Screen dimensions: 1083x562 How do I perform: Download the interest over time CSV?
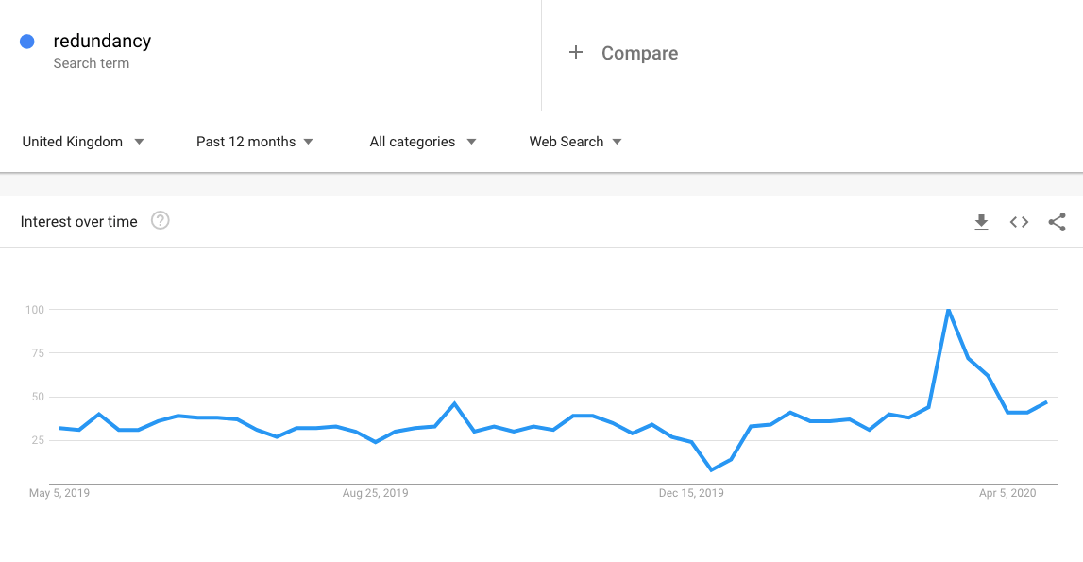[981, 222]
